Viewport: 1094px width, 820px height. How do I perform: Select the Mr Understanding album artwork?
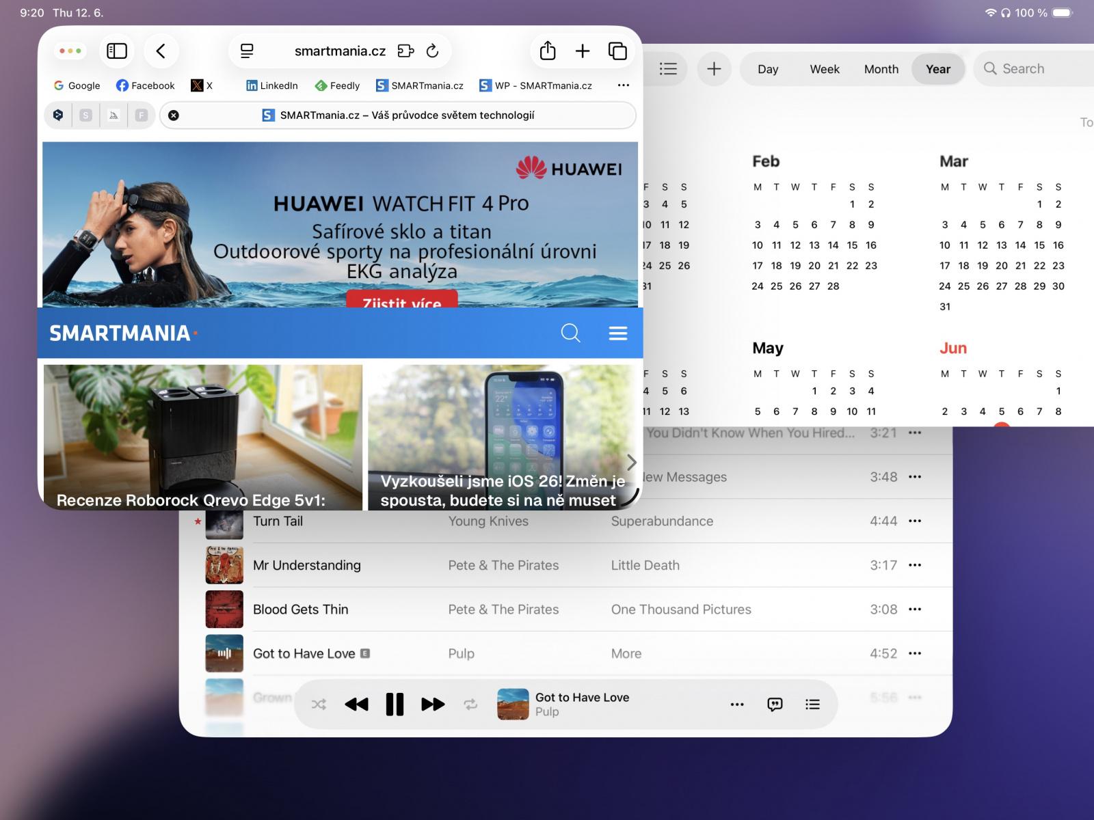pyautogui.click(x=224, y=565)
